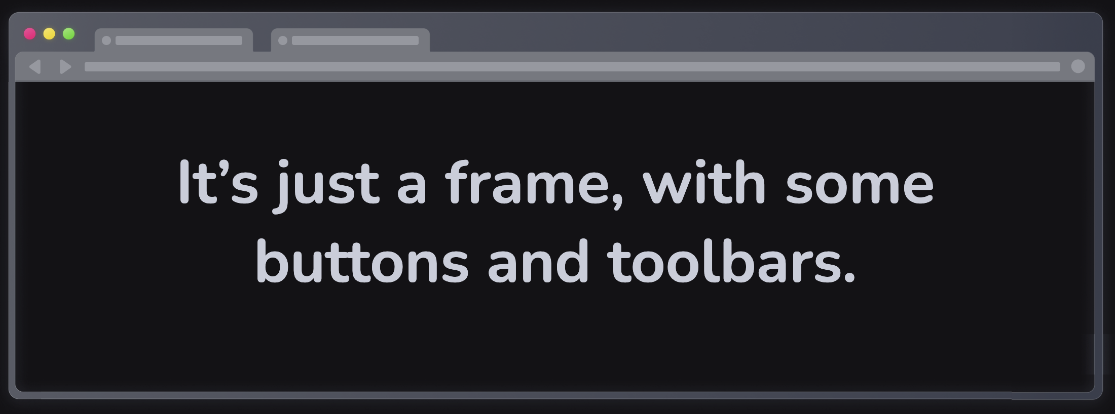This screenshot has width=1115, height=414.
Task: Click the word "just" in the heading
Action: click(327, 184)
